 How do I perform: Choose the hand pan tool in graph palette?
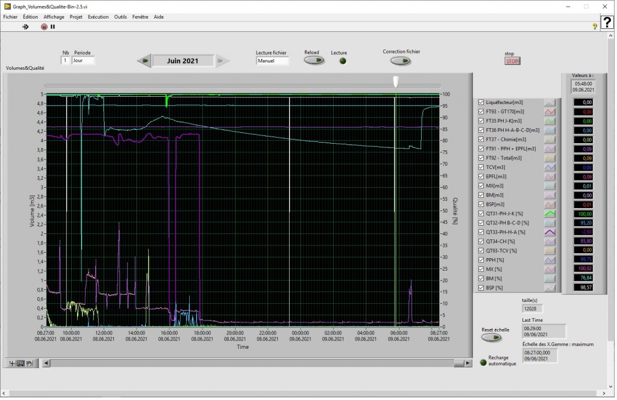click(28, 363)
